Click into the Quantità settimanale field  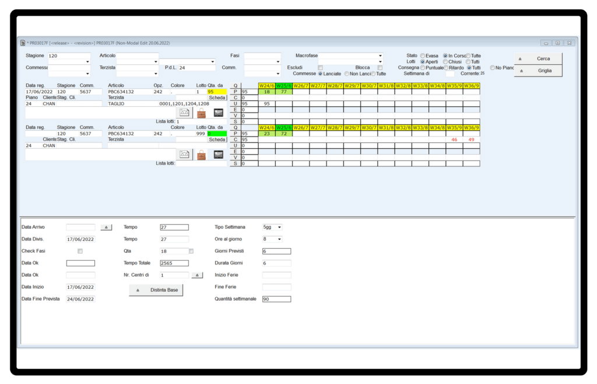click(276, 299)
